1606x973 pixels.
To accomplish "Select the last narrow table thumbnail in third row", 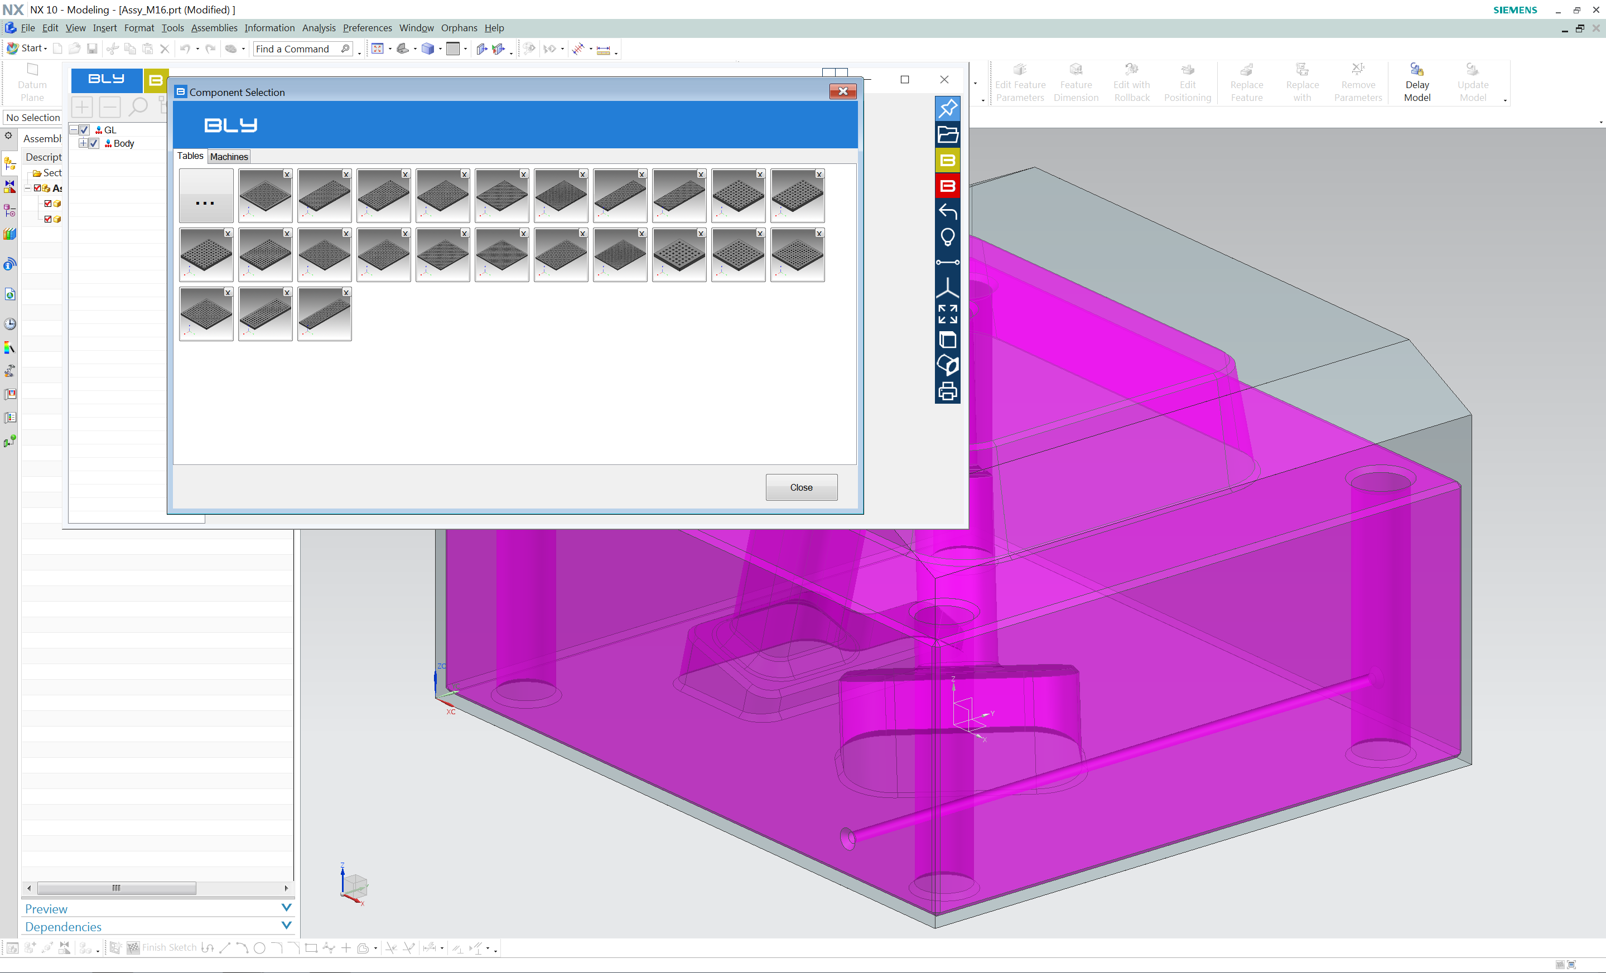I will click(x=324, y=315).
